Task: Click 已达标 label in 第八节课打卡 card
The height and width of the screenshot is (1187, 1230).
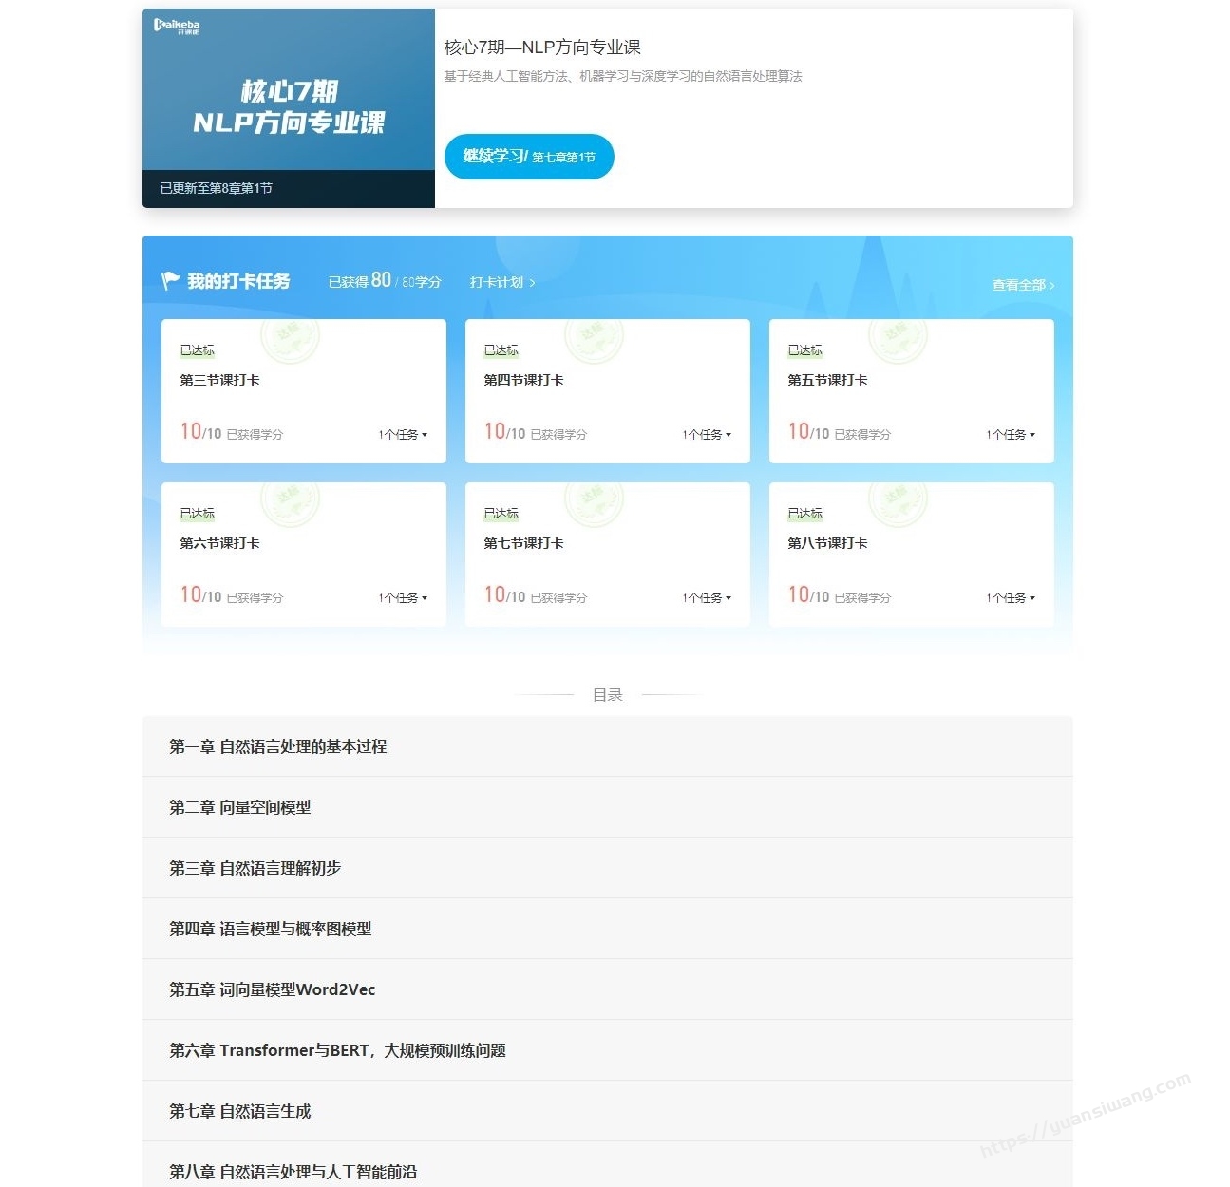Action: point(805,514)
